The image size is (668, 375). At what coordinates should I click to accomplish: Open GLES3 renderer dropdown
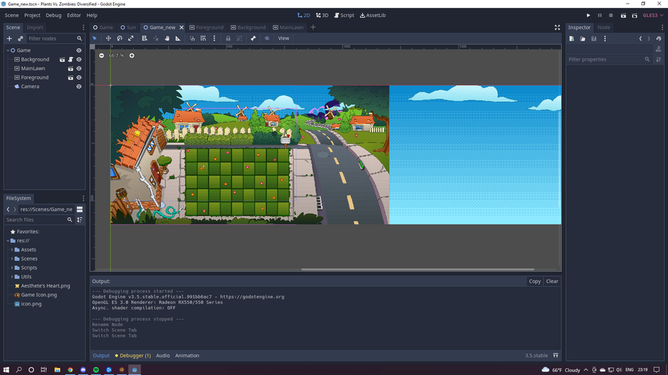653,16
